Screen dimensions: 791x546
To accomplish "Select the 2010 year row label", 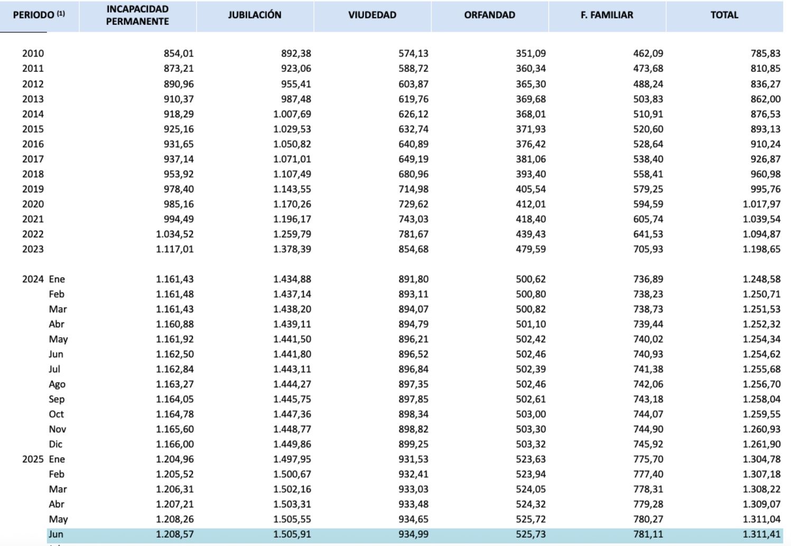I will click(33, 53).
